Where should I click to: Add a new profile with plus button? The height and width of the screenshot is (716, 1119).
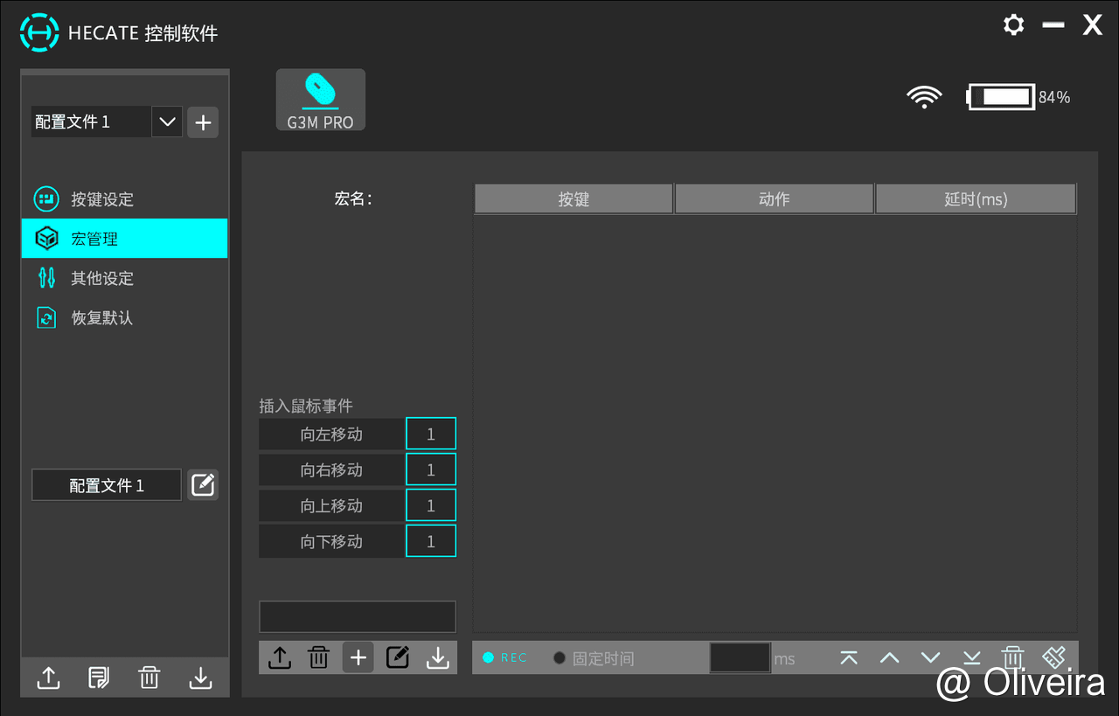pos(203,122)
